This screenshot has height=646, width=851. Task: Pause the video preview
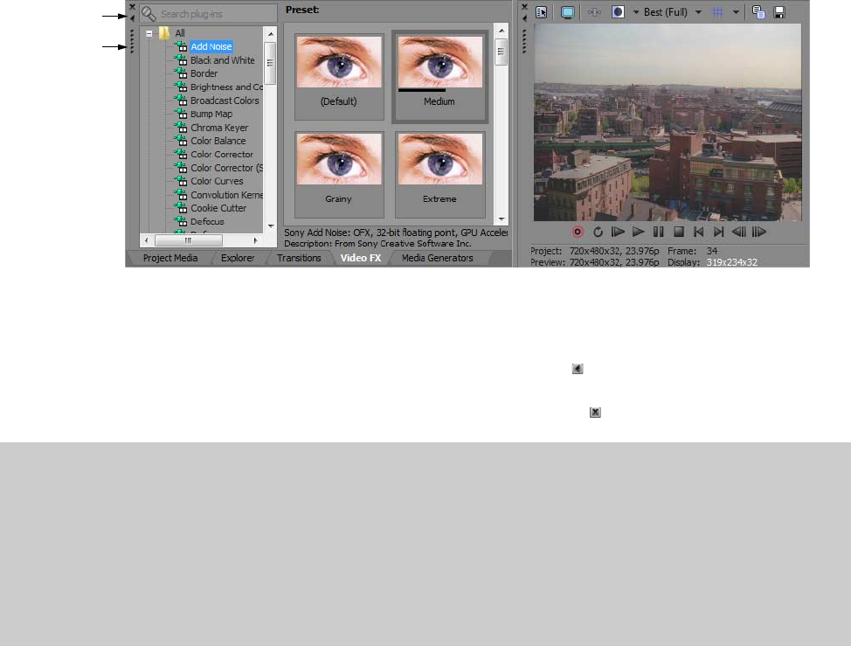pos(658,233)
